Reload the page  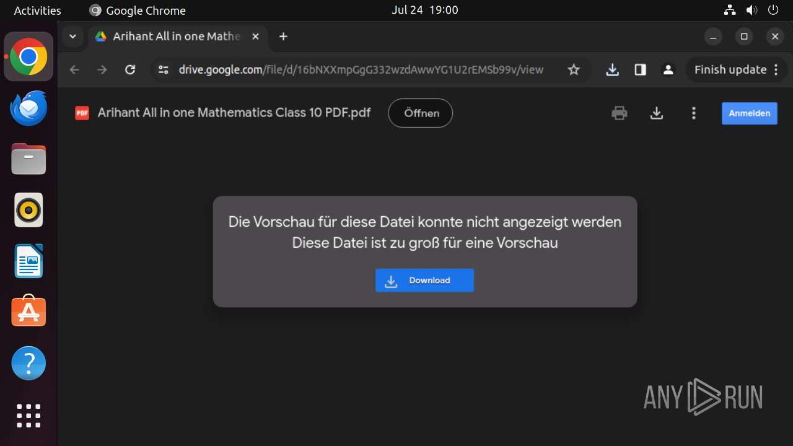(130, 70)
